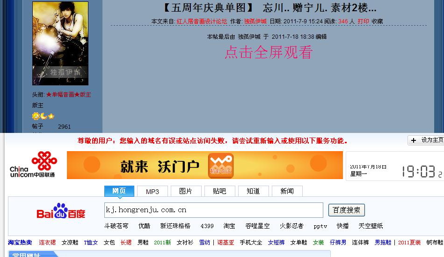Click the 打印 link in post header
The image size is (444, 257).
point(363,21)
